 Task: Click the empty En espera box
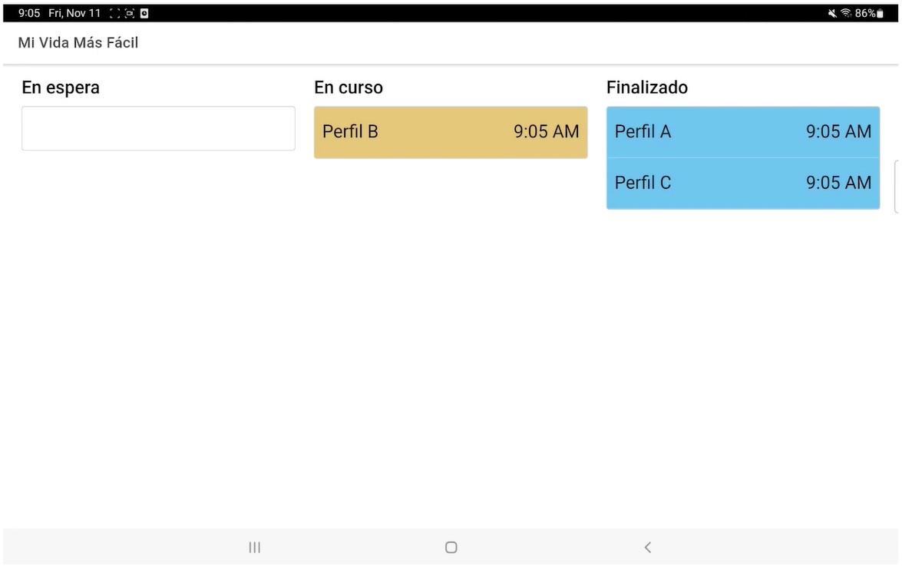click(158, 128)
